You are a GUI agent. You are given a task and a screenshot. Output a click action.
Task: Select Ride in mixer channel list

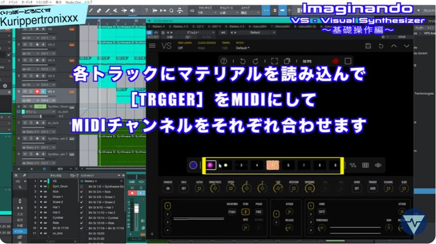click(x=55, y=223)
